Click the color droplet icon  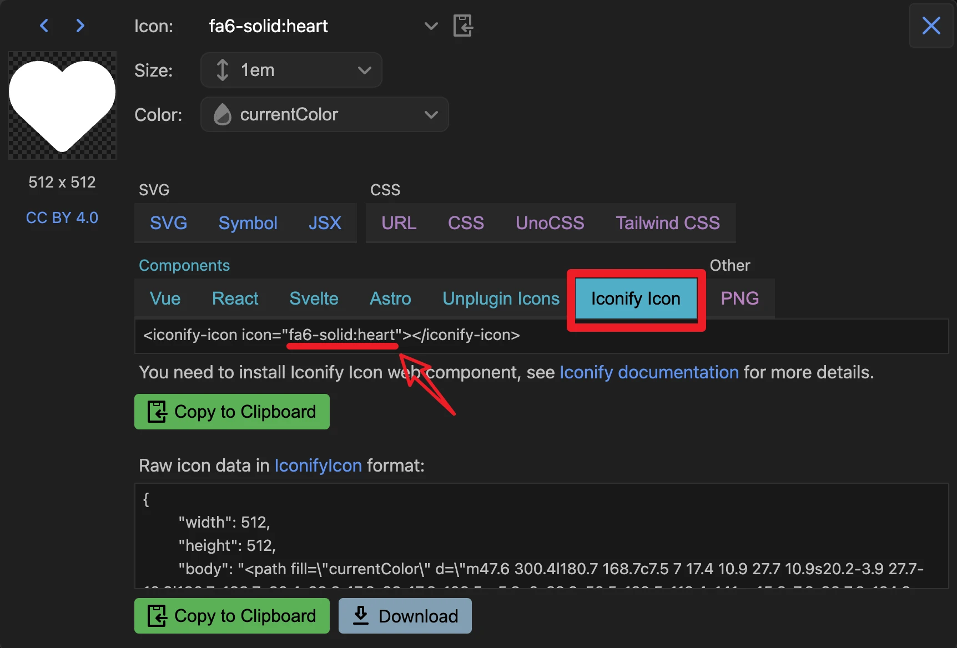[222, 114]
